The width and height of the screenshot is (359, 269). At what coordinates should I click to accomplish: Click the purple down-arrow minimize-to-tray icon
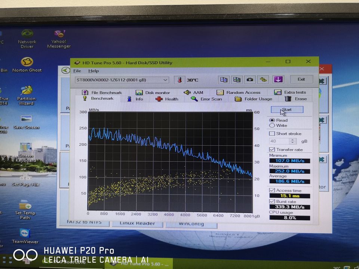pyautogui.click(x=278, y=79)
